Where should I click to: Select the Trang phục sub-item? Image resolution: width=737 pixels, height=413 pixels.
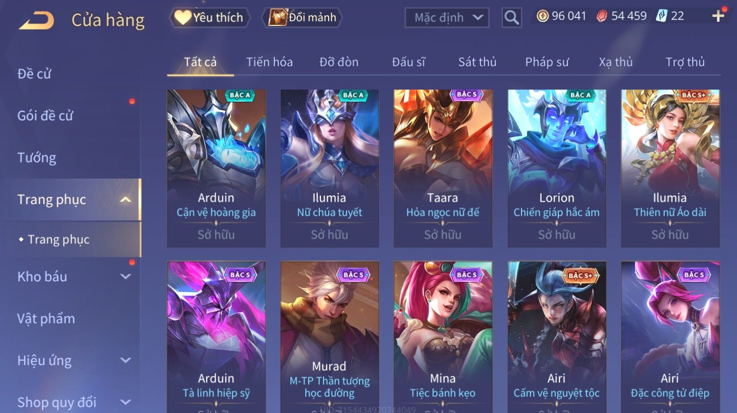point(58,239)
